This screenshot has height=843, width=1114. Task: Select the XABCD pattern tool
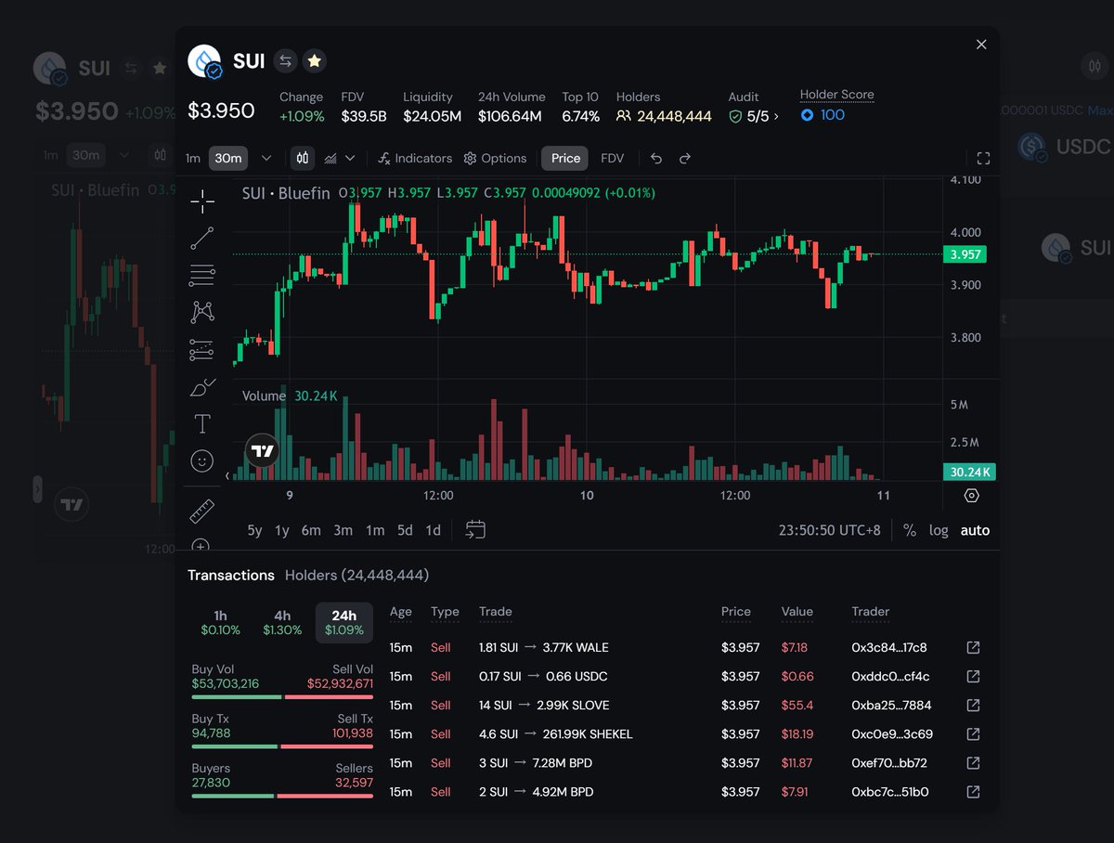click(x=201, y=312)
